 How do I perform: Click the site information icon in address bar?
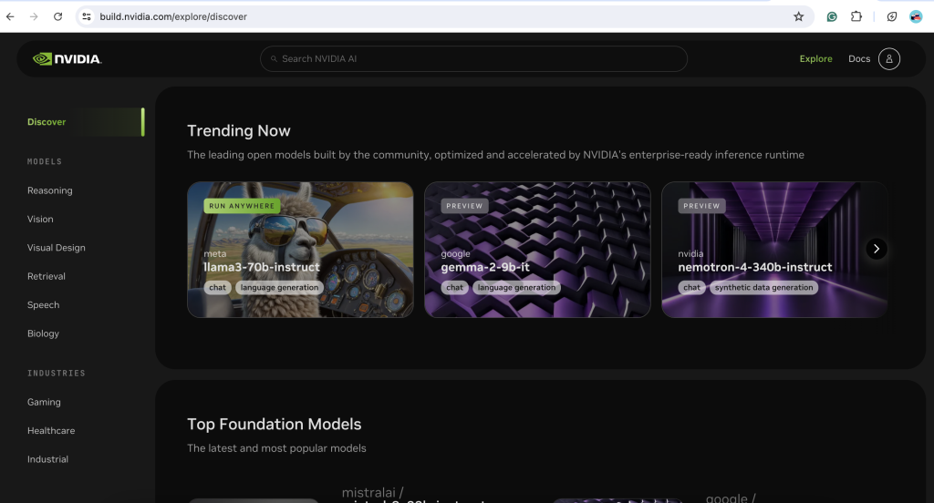pos(87,16)
